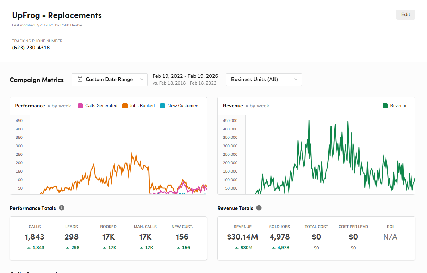The height and width of the screenshot is (273, 427).
Task: Toggle the Jobs Booked series in the legend
Action: [x=138, y=105]
